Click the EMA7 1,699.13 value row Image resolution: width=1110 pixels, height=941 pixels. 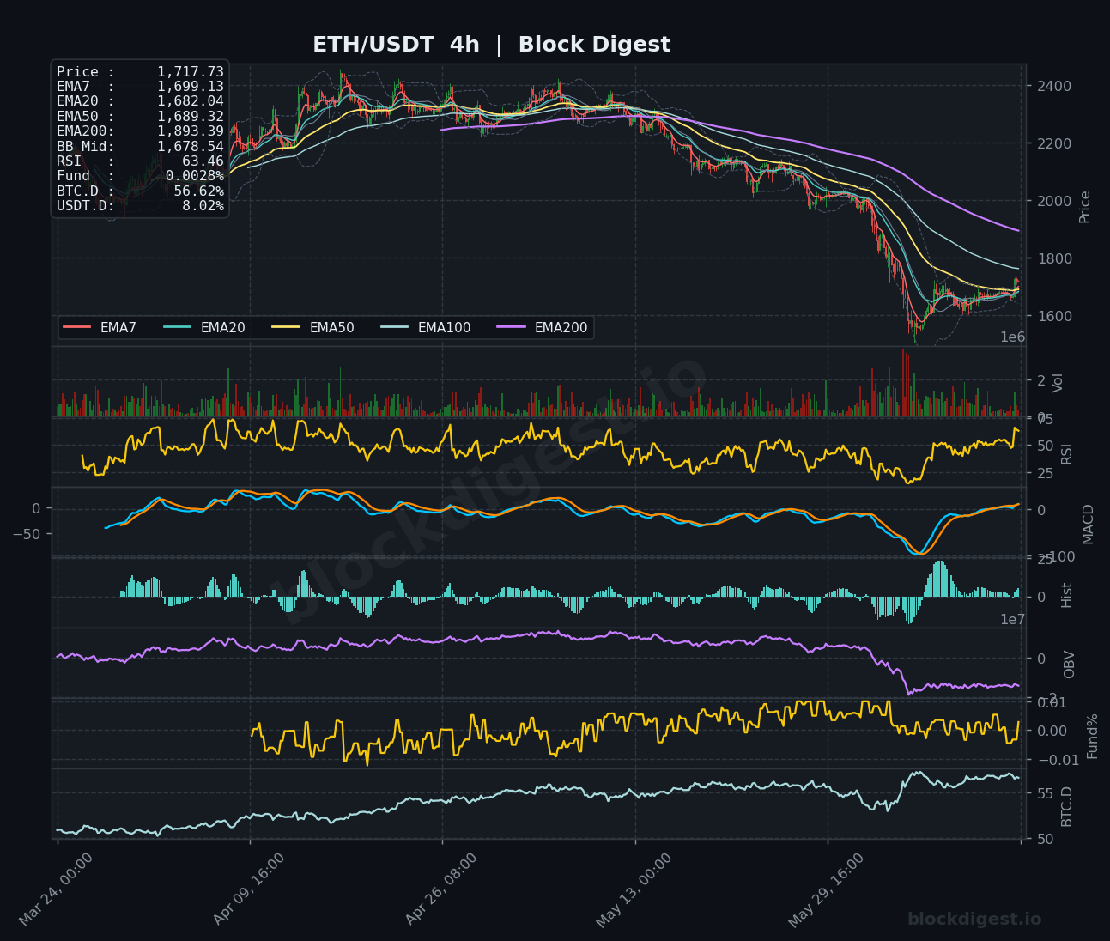click(140, 87)
